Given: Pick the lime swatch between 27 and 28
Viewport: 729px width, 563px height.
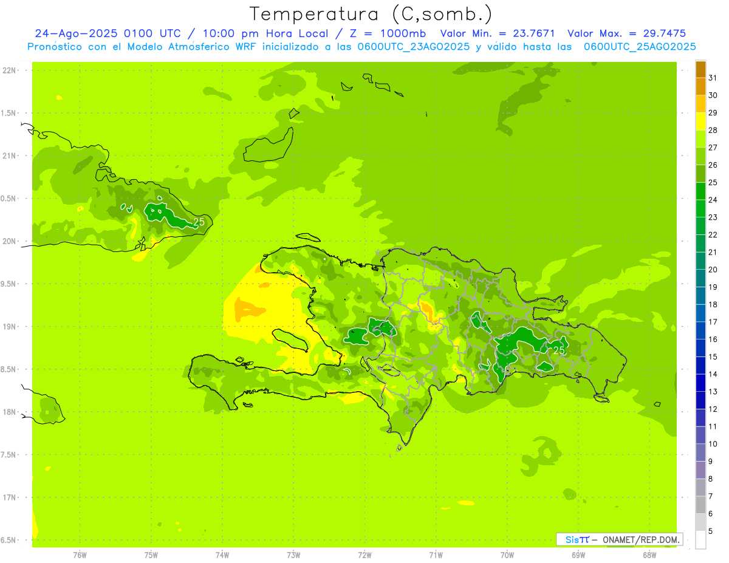Looking at the screenshot, I should click(x=700, y=139).
